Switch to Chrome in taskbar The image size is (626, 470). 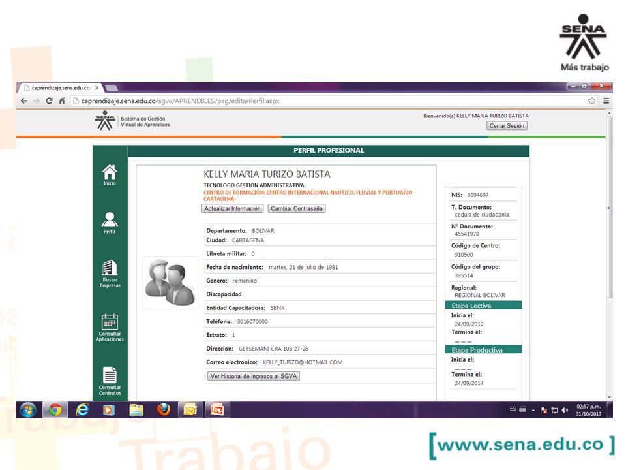click(x=55, y=410)
